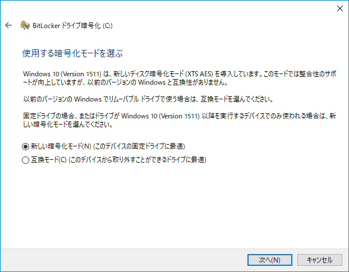The height and width of the screenshot is (272, 349).
Task: Select the 互換モード(C) radio button
Action: 25,160
